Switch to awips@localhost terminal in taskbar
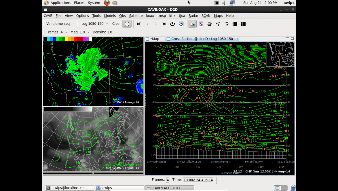The width and height of the screenshot is (338, 191). click(x=69, y=188)
